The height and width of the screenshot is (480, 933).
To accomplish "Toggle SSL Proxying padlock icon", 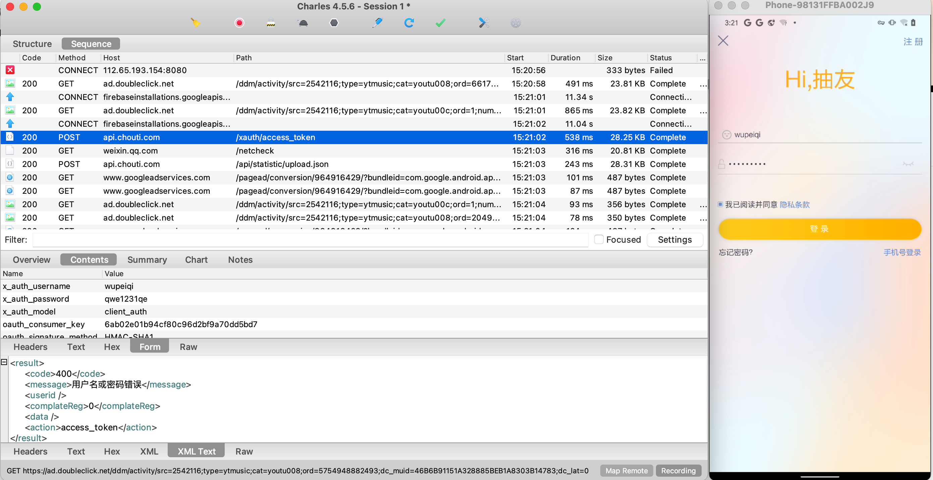I will (271, 23).
